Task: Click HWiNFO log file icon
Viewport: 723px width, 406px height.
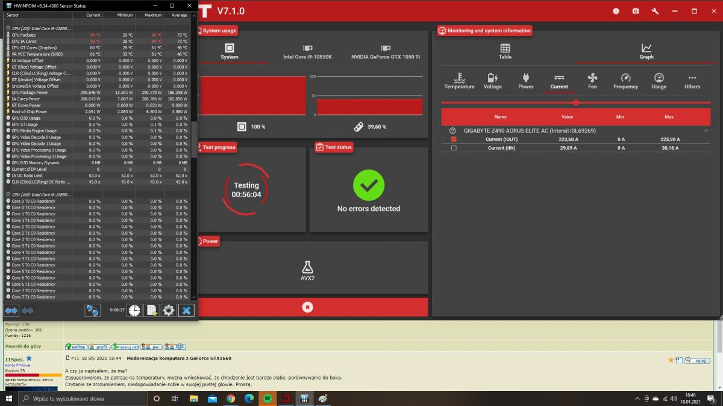Action: coord(151,310)
